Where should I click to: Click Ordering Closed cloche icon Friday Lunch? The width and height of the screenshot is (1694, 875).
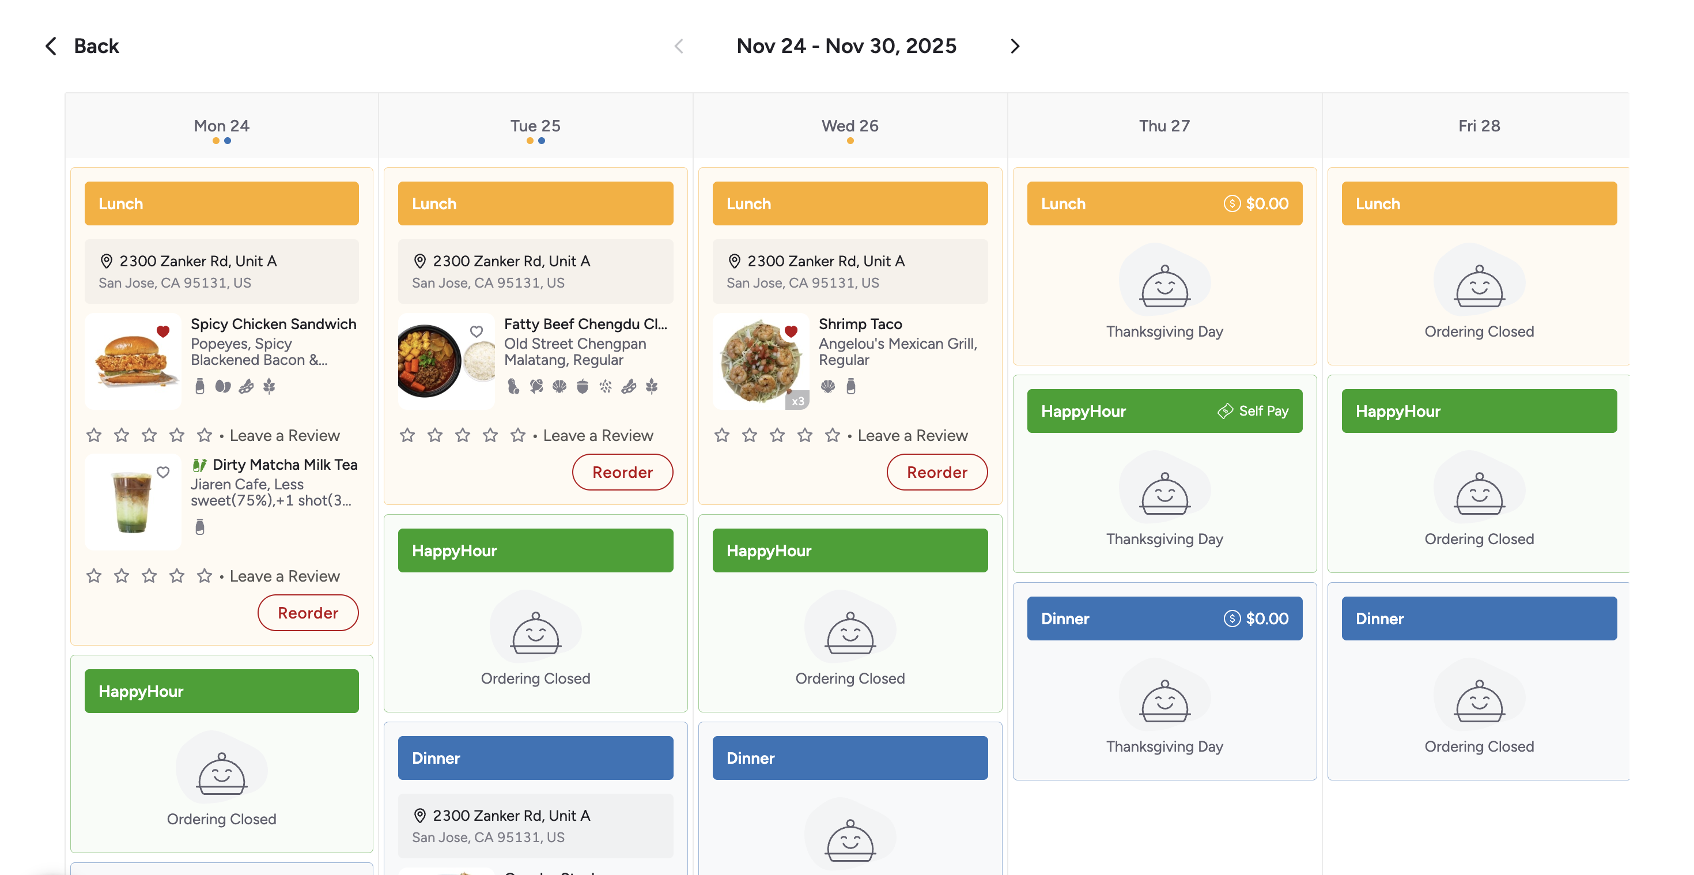coord(1479,285)
